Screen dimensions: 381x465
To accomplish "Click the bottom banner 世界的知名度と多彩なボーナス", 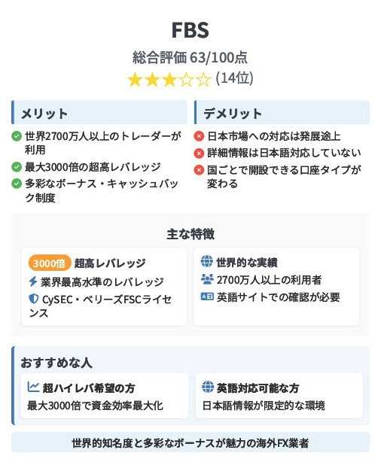I will click(190, 443).
